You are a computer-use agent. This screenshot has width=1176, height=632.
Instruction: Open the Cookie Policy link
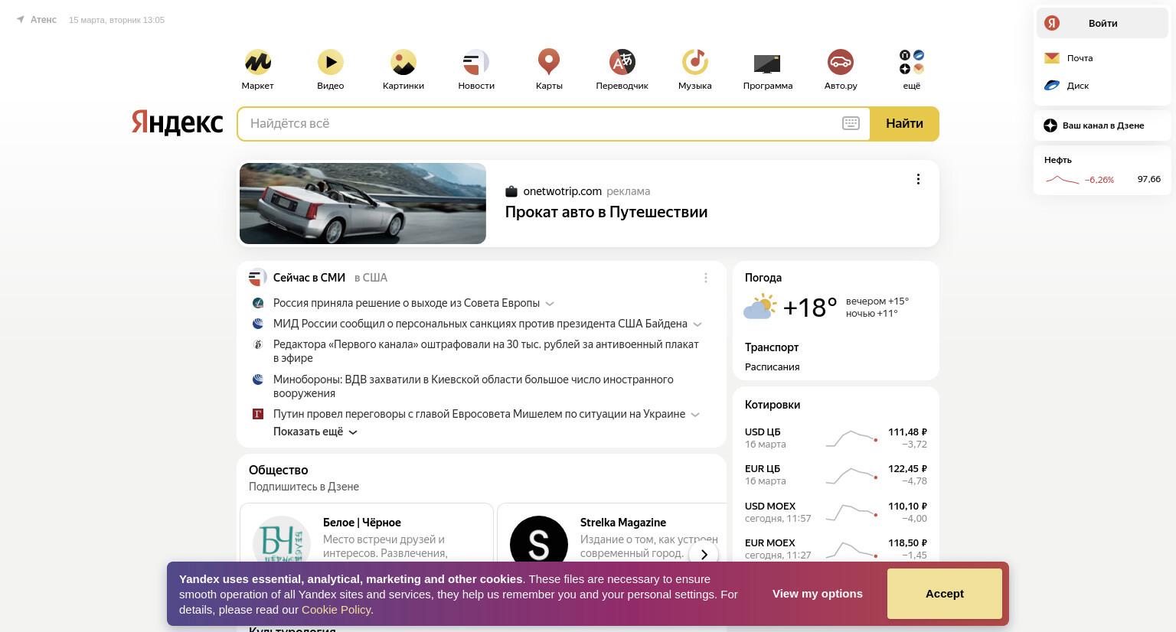click(336, 610)
